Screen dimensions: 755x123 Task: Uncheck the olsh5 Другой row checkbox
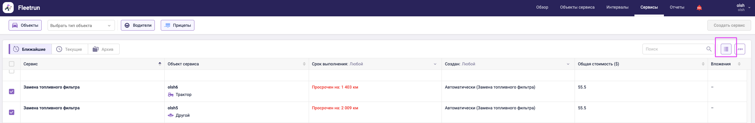click(12, 112)
